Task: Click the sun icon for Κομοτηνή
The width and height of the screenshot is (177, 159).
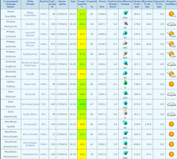Action: tap(171, 84)
